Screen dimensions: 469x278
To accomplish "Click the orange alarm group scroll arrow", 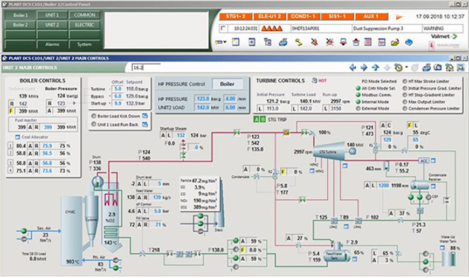I will [399, 17].
